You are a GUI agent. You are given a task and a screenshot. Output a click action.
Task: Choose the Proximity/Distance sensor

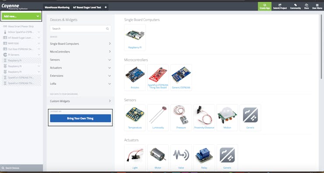[204, 118]
